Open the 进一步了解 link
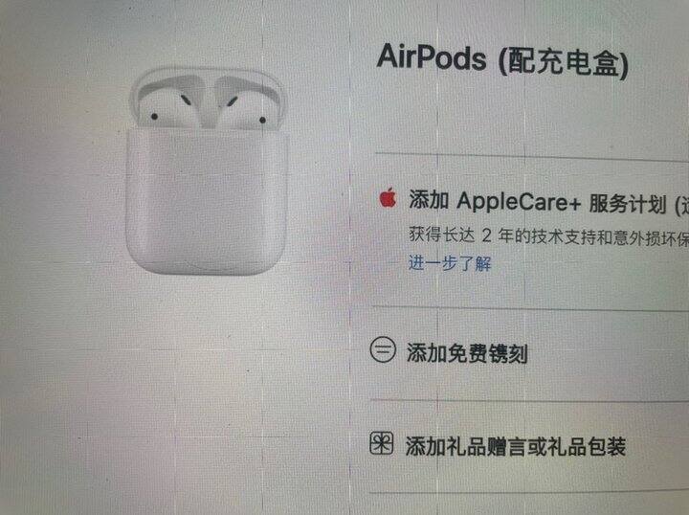This screenshot has height=515, width=689. (450, 263)
